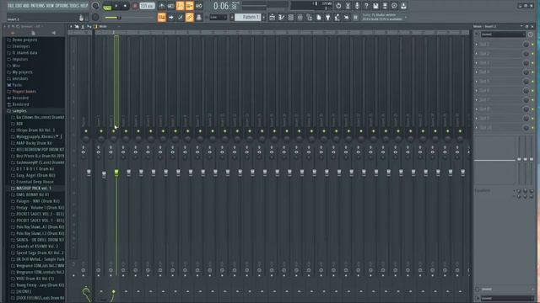
Task: Toggle the Browser tree icon in toolbar
Action: [310, 17]
